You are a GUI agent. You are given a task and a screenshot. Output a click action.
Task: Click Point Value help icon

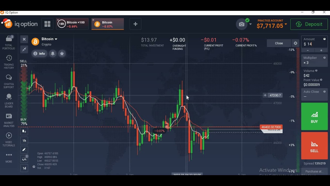(321, 80)
